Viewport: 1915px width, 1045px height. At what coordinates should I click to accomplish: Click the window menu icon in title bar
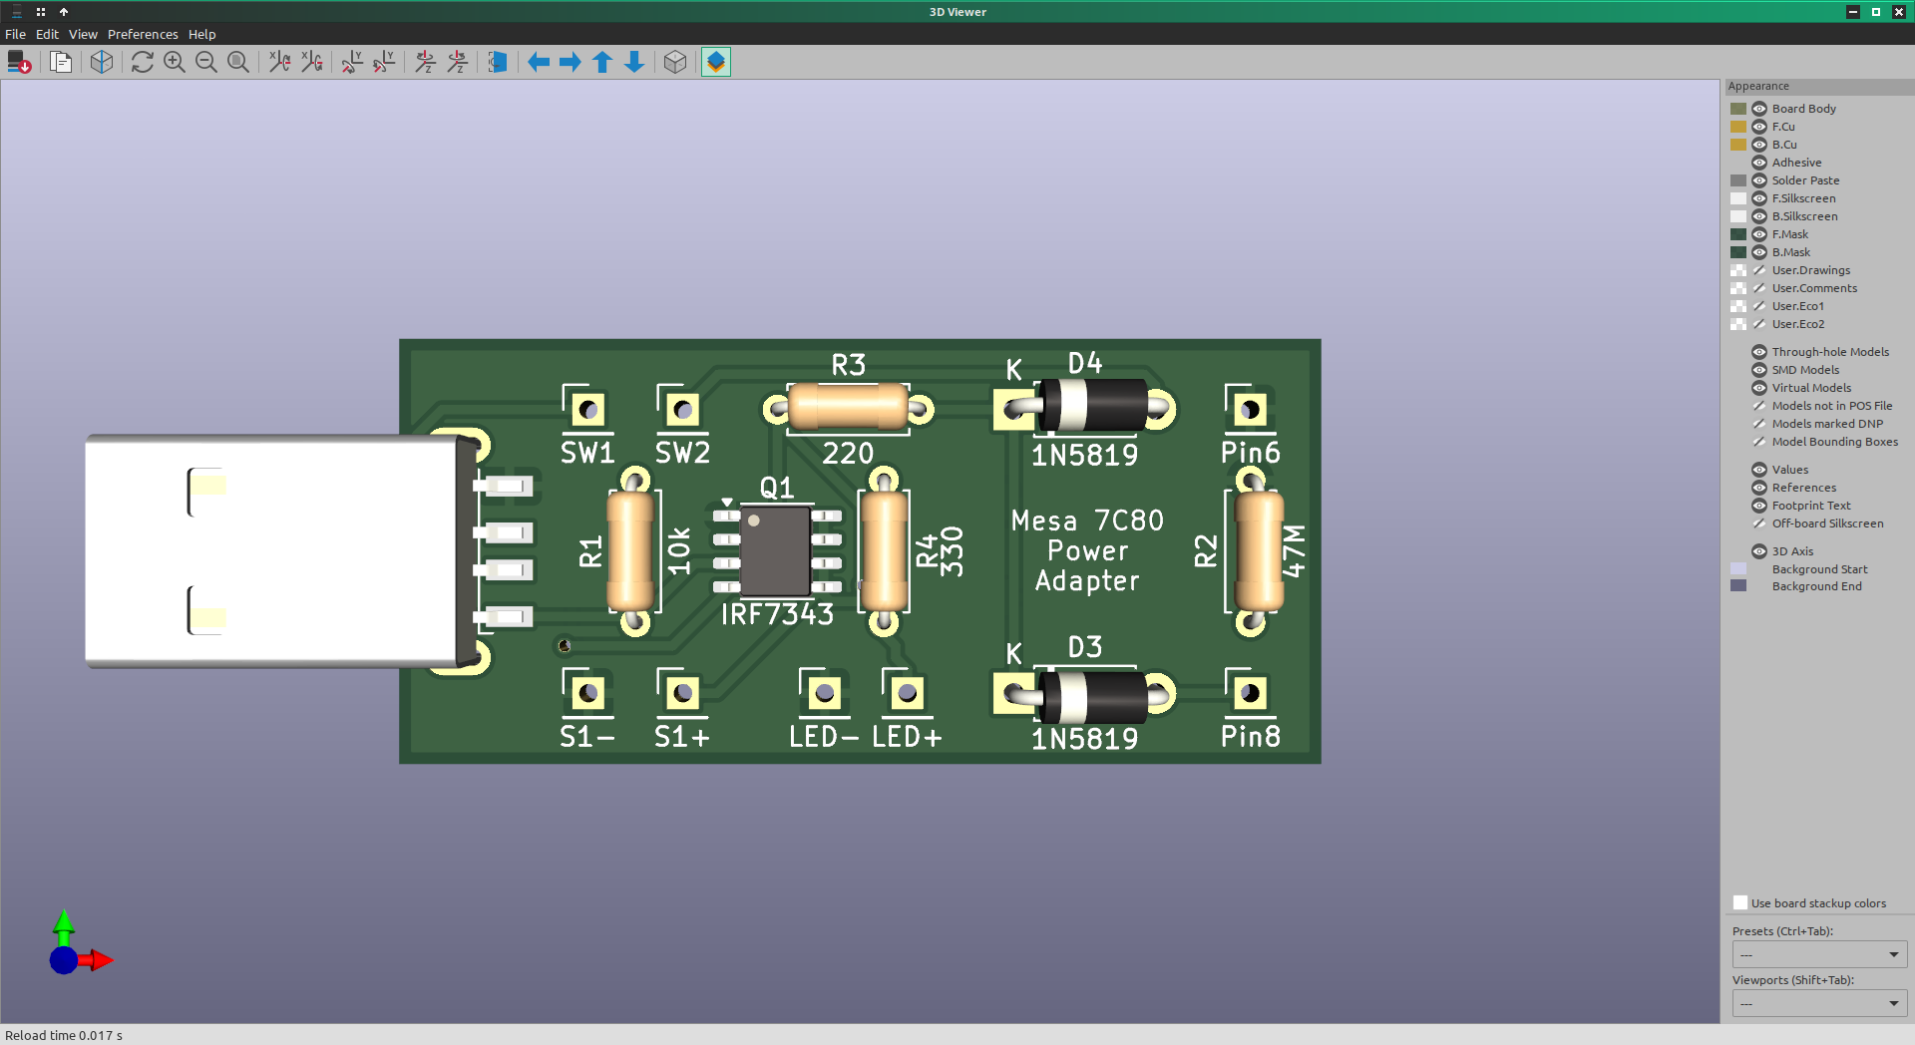(16, 12)
